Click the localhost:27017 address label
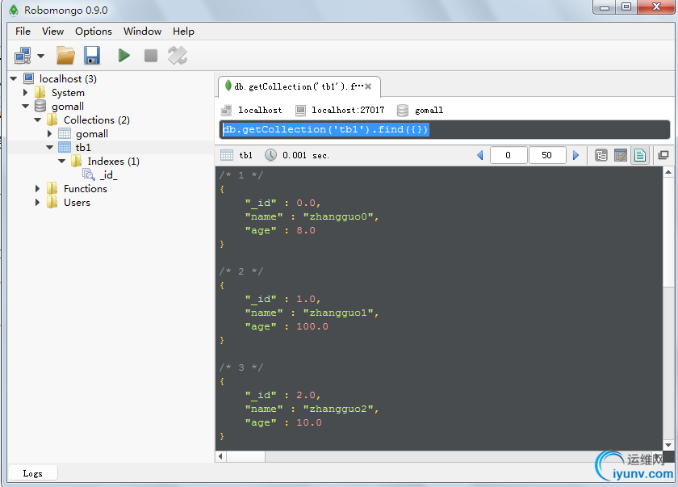Image resolution: width=678 pixels, height=487 pixels. coord(348,111)
